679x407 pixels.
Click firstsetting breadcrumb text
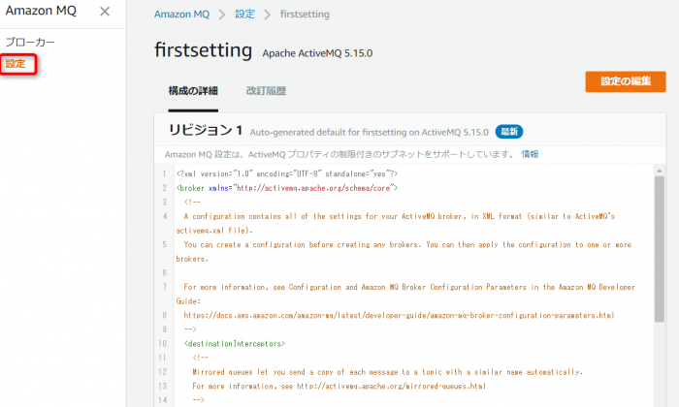coord(305,15)
